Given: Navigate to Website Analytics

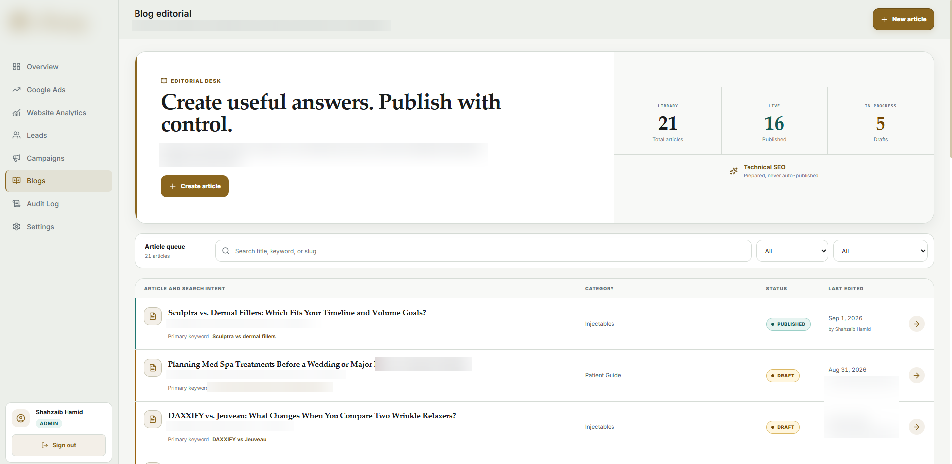Looking at the screenshot, I should click(x=59, y=113).
